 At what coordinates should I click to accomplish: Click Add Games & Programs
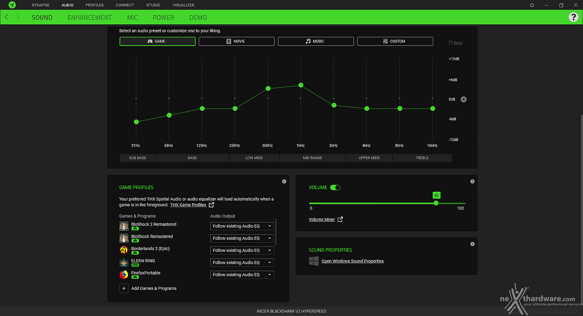pos(154,288)
